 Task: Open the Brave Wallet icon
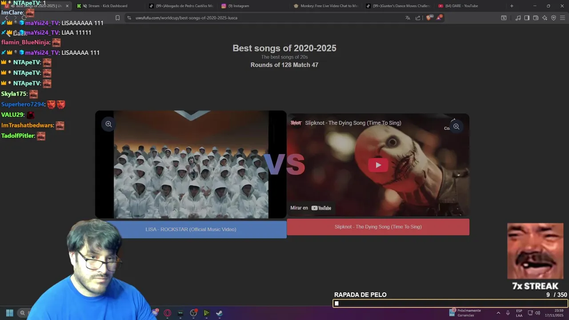tap(536, 18)
